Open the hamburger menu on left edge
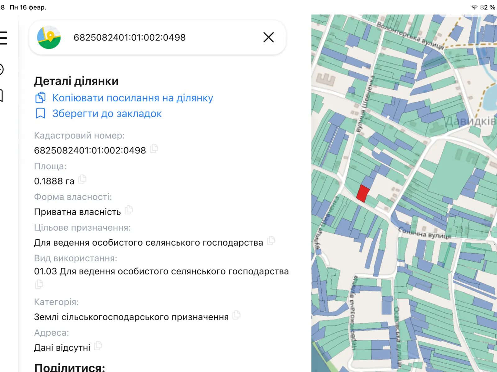Viewport: 497px width, 372px height. (3, 38)
